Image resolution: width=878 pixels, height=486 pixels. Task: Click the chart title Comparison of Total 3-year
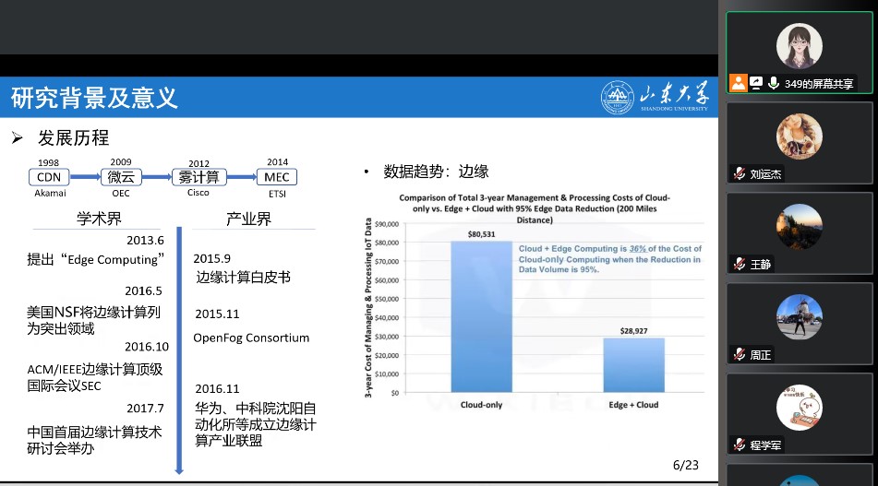535,208
